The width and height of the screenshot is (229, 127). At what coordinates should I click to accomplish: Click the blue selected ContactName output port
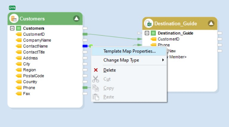pyautogui.click(x=85, y=46)
